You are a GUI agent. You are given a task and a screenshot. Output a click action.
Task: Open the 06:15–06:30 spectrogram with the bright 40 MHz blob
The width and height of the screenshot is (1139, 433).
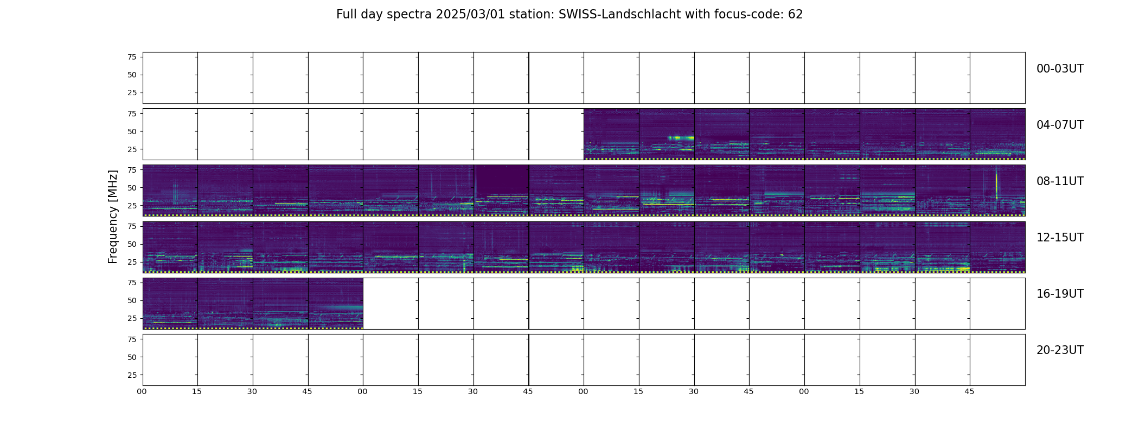click(x=667, y=134)
